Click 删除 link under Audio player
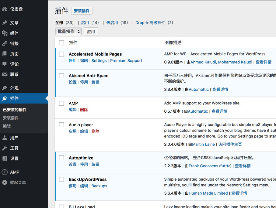 click(95, 131)
